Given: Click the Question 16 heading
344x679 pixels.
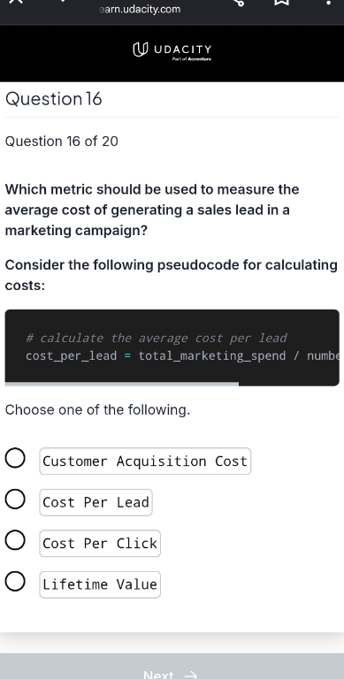Looking at the screenshot, I should pyautogui.click(x=54, y=99).
